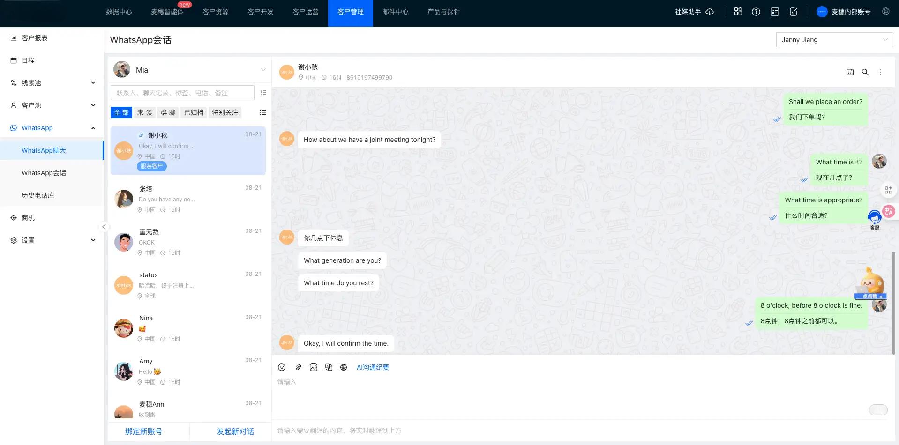
Task: Click the paperclip attachment icon
Action: tap(298, 367)
